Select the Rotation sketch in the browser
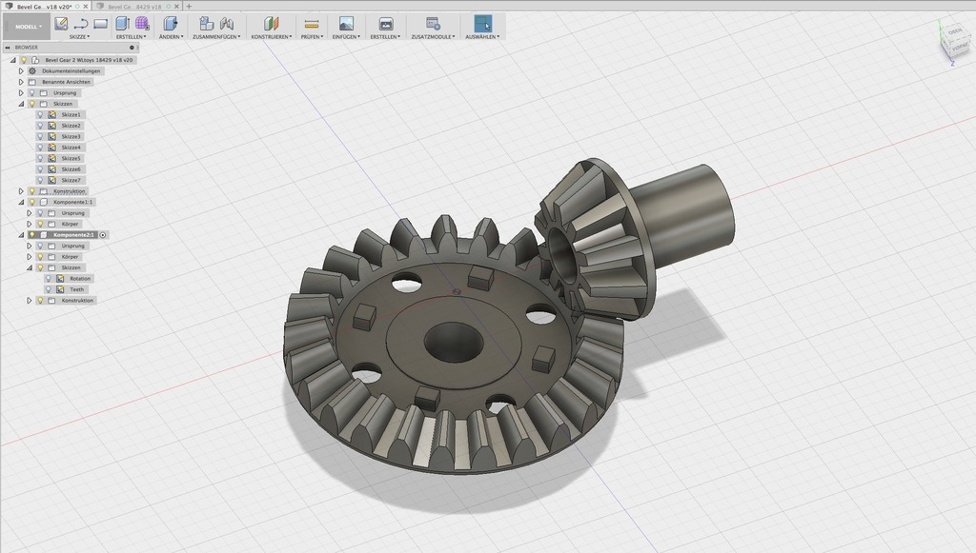Image resolution: width=976 pixels, height=553 pixels. click(82, 278)
